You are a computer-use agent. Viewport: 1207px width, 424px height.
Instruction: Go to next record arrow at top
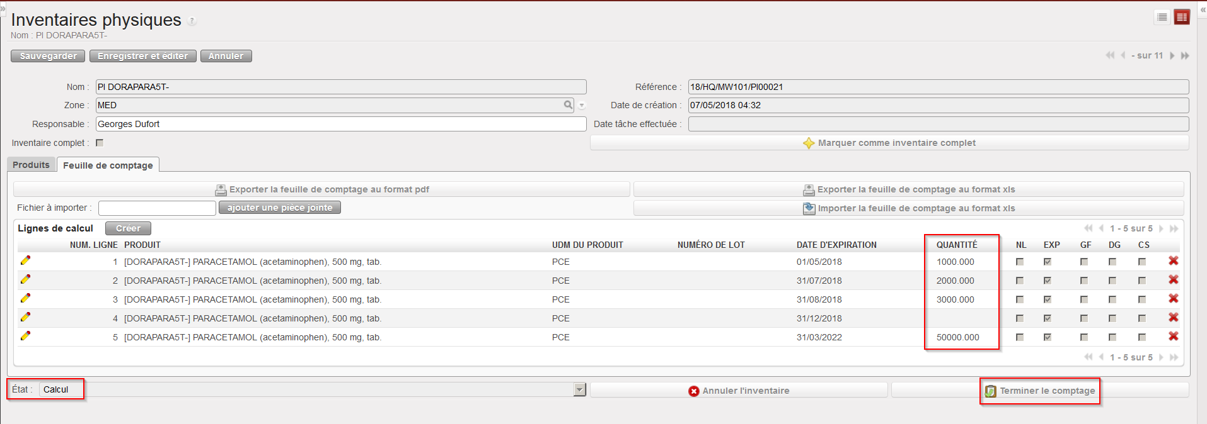tap(1172, 55)
